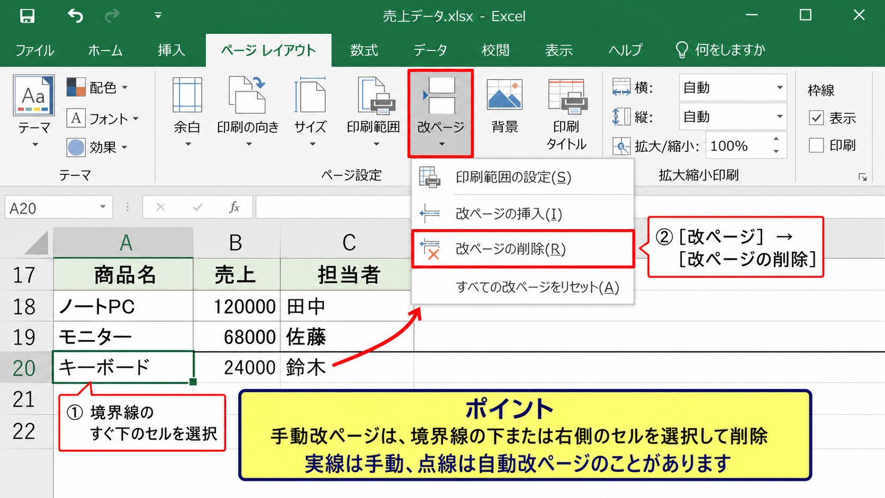
Task: Switch to the データ tab
Action: pos(430,50)
